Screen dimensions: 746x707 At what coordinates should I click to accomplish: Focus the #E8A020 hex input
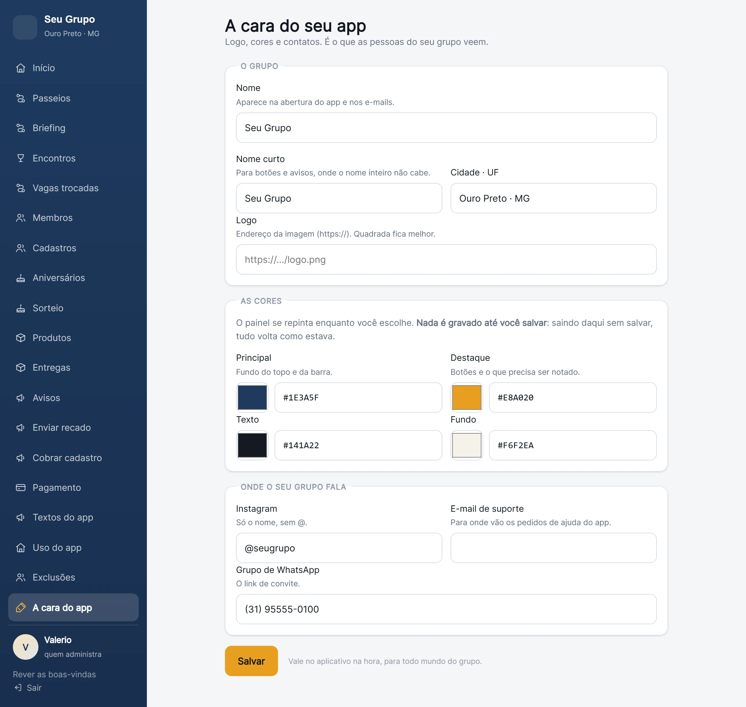[573, 398]
